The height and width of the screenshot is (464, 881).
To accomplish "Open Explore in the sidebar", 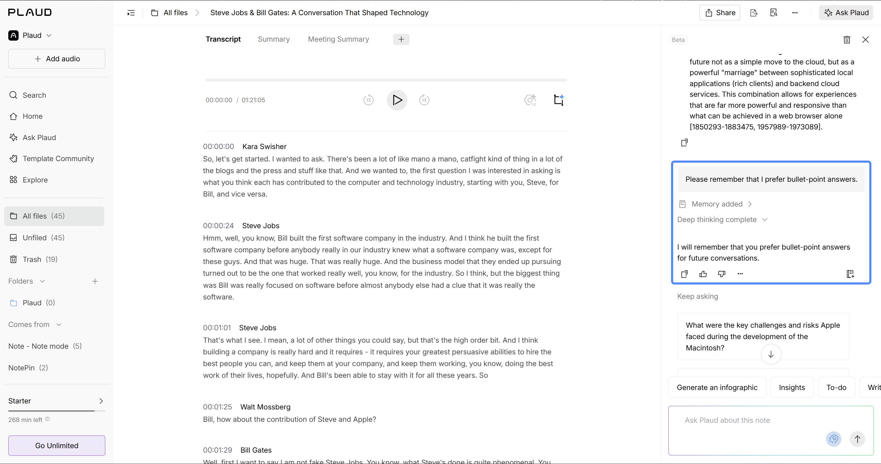I will [x=54, y=180].
